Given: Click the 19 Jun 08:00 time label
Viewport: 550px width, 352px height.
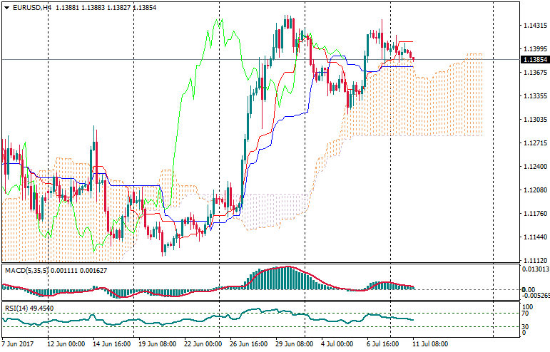Looking at the screenshot, I should [157, 343].
